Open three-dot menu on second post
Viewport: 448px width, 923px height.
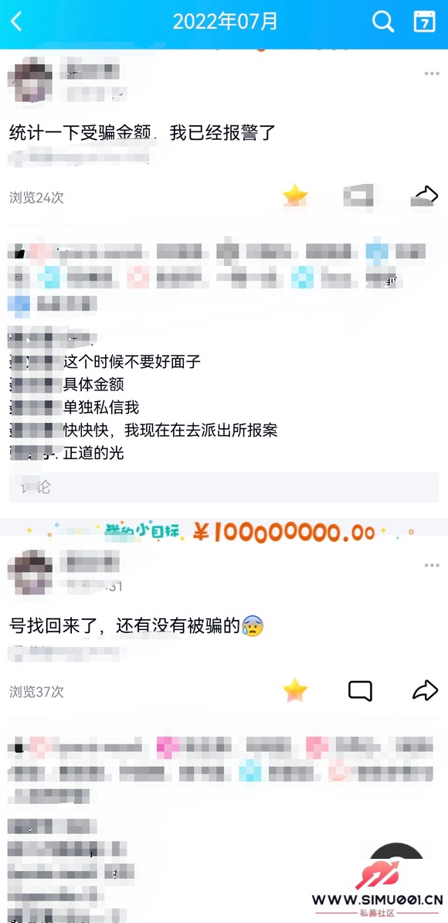tap(432, 566)
